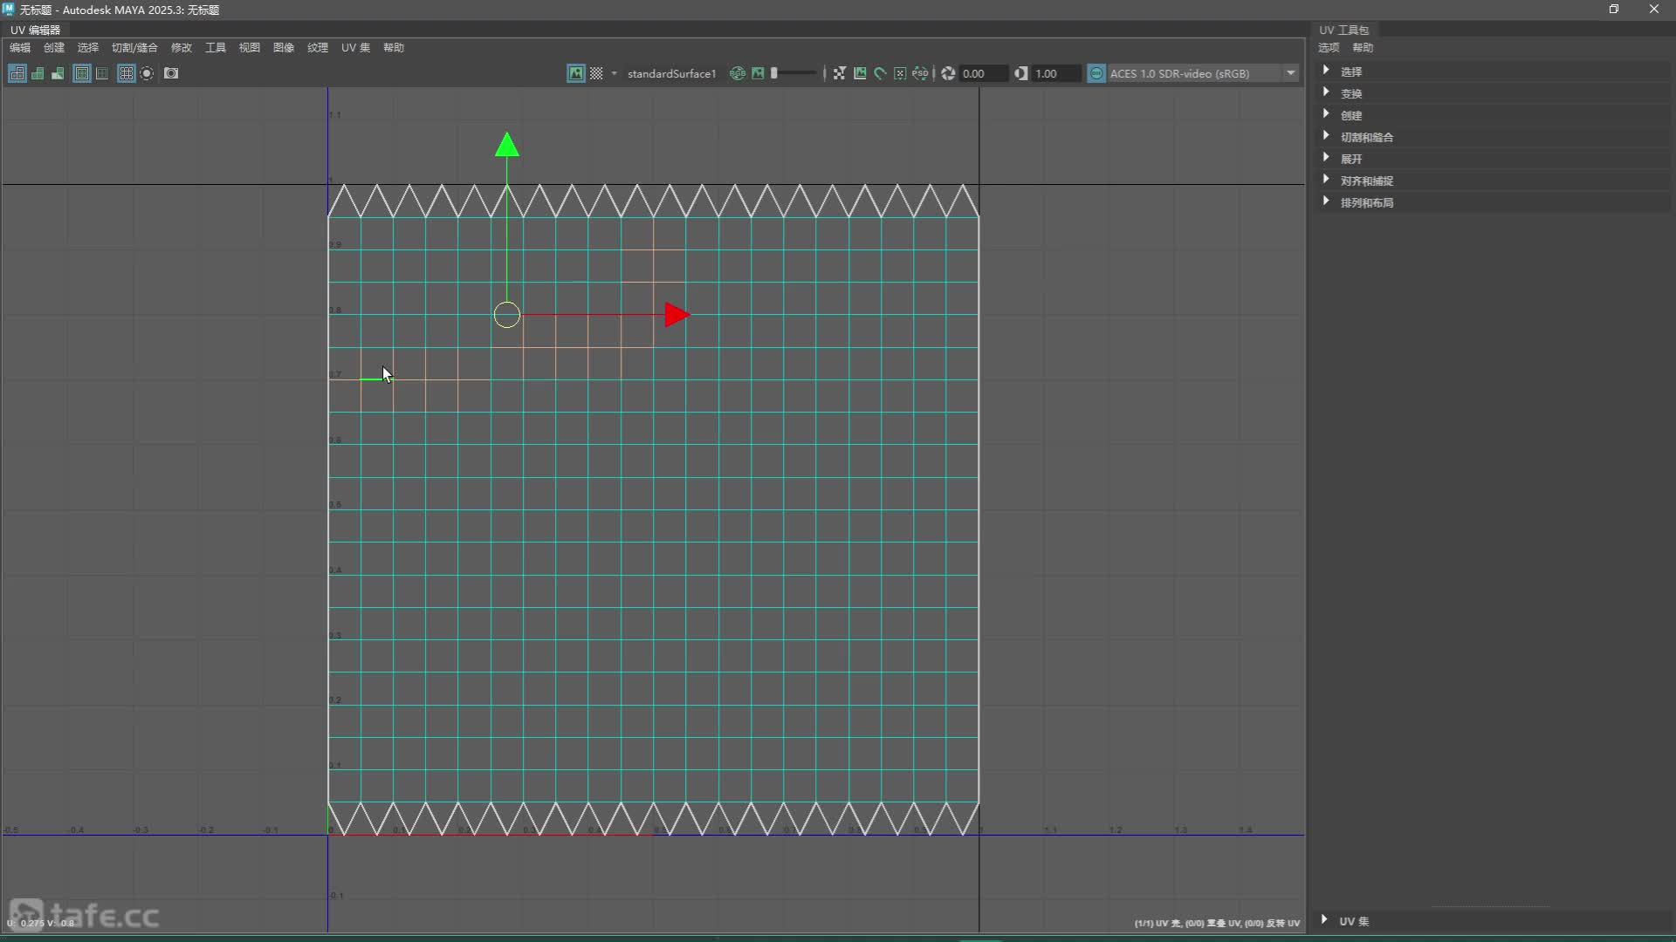
Task: Click the RGB channels display icon
Action: tap(738, 73)
